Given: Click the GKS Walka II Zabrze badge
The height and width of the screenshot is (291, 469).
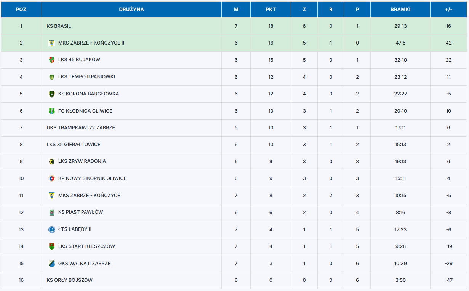Looking at the screenshot, I should (x=52, y=263).
